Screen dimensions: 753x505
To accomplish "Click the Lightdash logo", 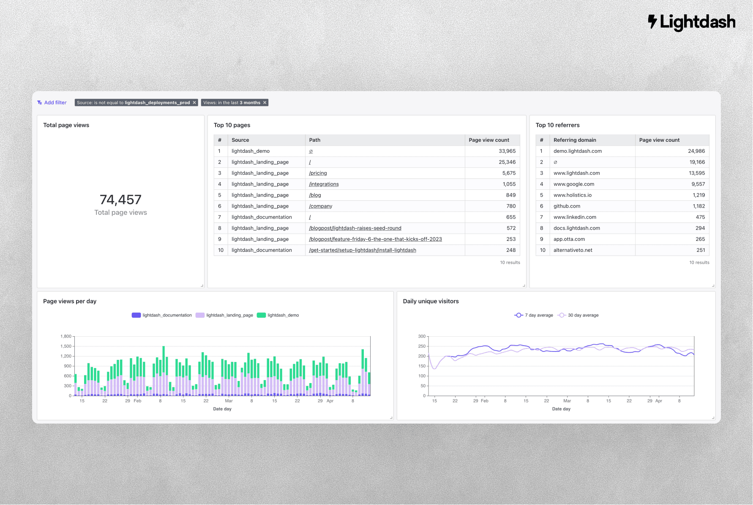I will pos(692,22).
